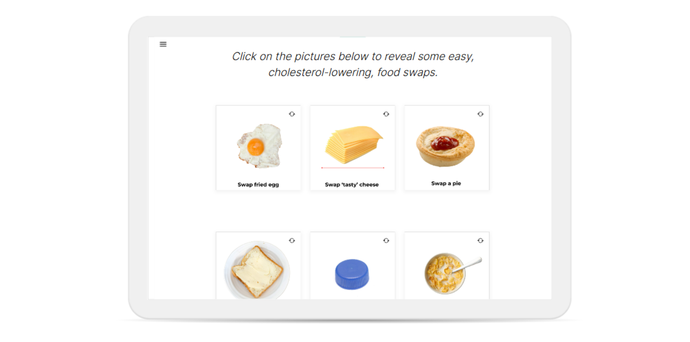Click the sauce on top of the pie
Image resolution: width=690 pixels, height=342 pixels.
click(x=445, y=143)
